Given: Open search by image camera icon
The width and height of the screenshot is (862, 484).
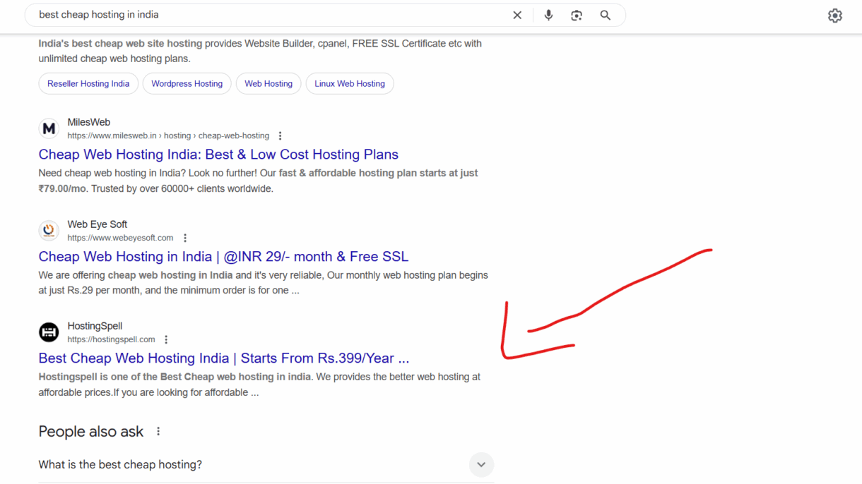Looking at the screenshot, I should coord(577,15).
